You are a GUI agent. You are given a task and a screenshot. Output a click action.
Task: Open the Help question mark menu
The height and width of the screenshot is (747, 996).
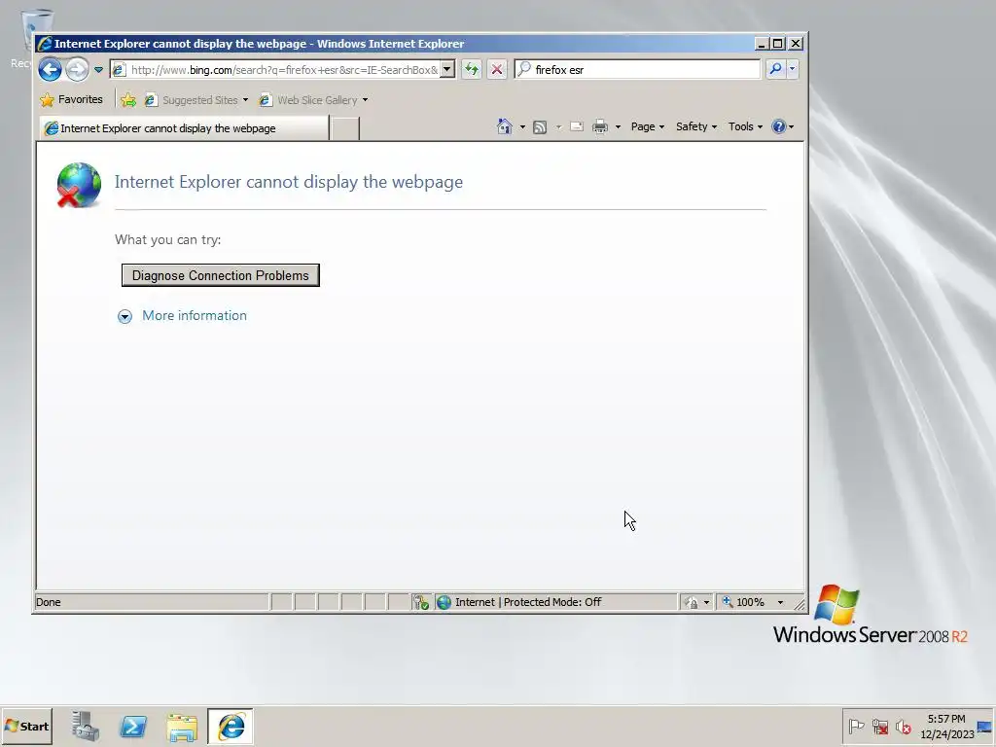783,126
